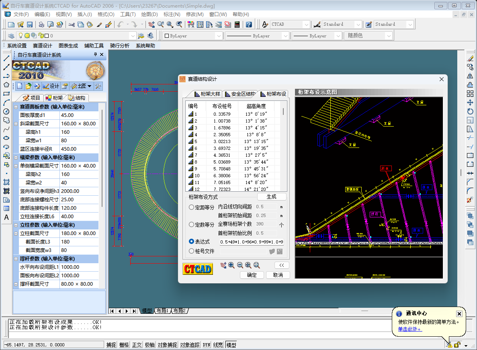Viewport: 477px width, 350px height.
Task: Click the 布局1 layout tab
Action: pyautogui.click(x=162, y=311)
